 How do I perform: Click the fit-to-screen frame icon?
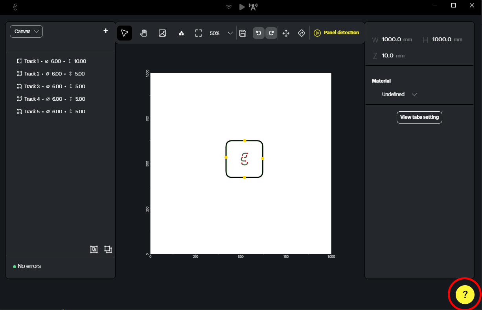199,33
